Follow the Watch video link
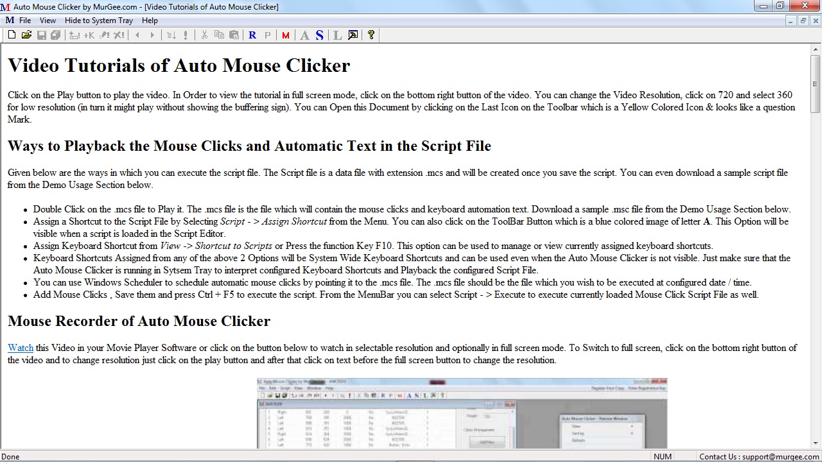Image resolution: width=822 pixels, height=462 pixels. coord(21,348)
